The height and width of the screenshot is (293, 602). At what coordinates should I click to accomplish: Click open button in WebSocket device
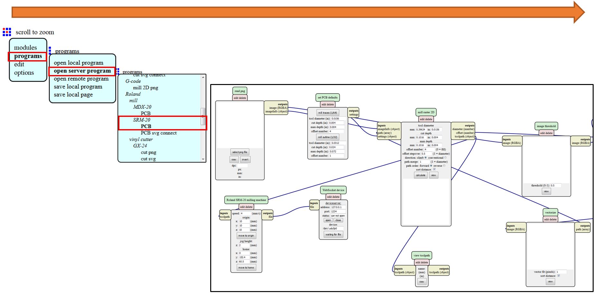point(328,220)
